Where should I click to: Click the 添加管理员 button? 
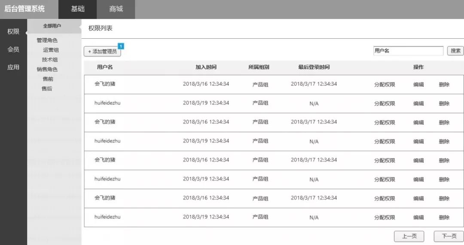coord(102,52)
